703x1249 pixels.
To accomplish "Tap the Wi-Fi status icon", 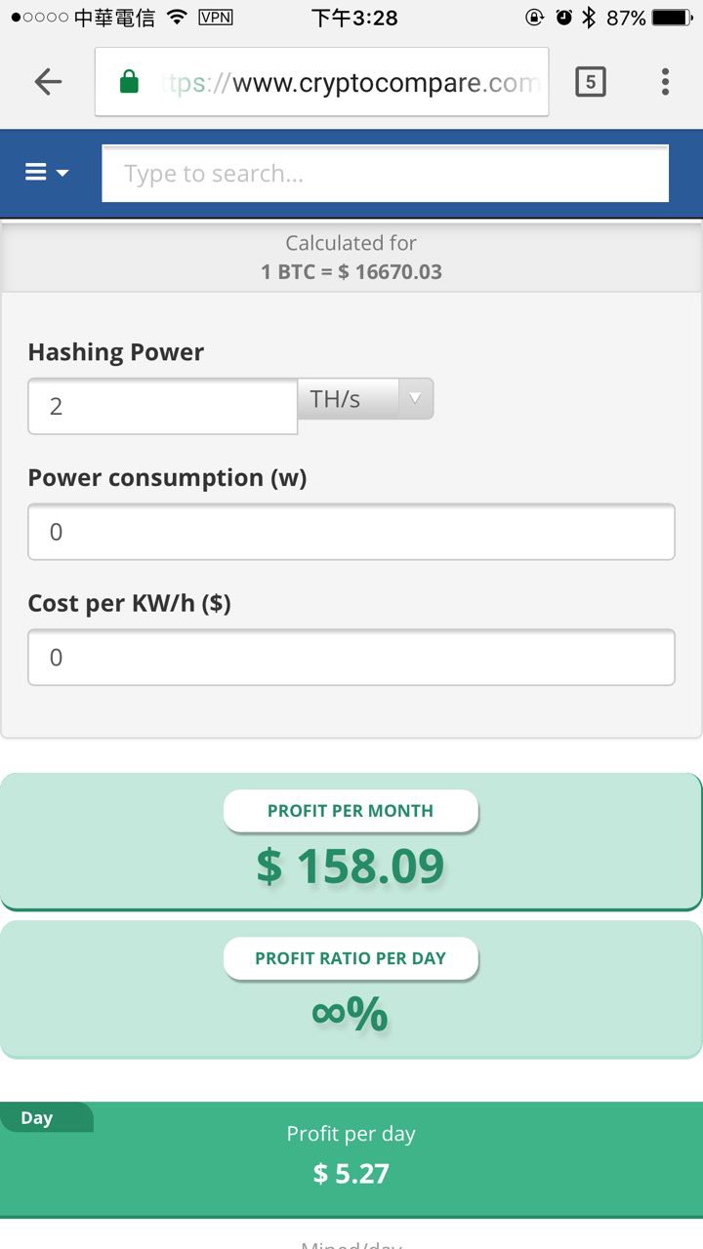I will 177,18.
